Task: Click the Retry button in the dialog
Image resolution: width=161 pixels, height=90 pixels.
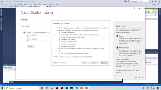Action: (x=85, y=63)
